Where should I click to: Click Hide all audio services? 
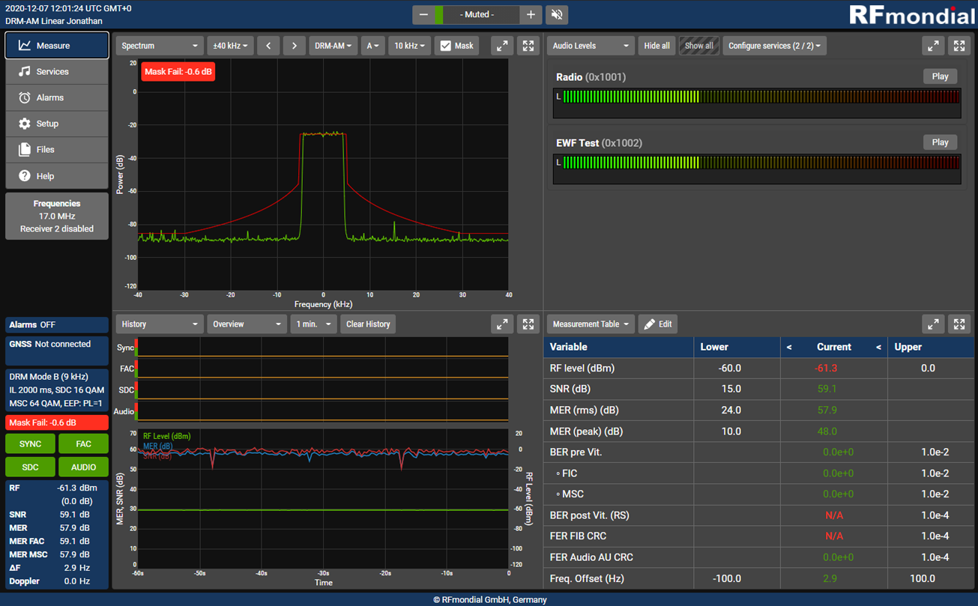click(x=656, y=46)
